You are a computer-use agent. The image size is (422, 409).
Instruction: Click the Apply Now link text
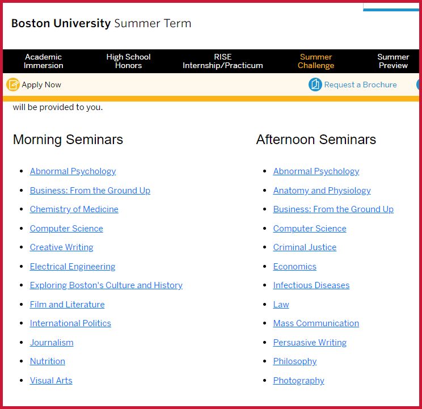(41, 85)
